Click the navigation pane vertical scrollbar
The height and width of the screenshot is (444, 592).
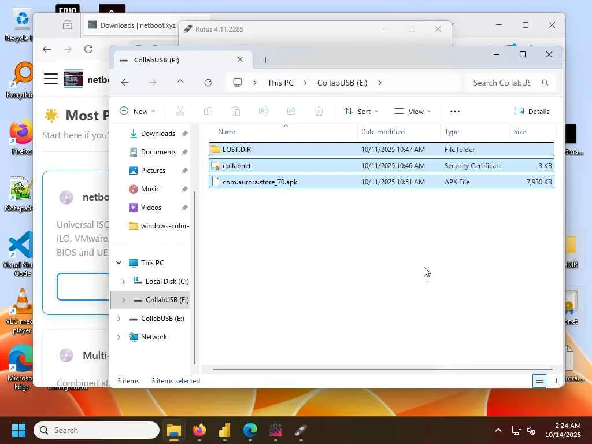pos(195,277)
